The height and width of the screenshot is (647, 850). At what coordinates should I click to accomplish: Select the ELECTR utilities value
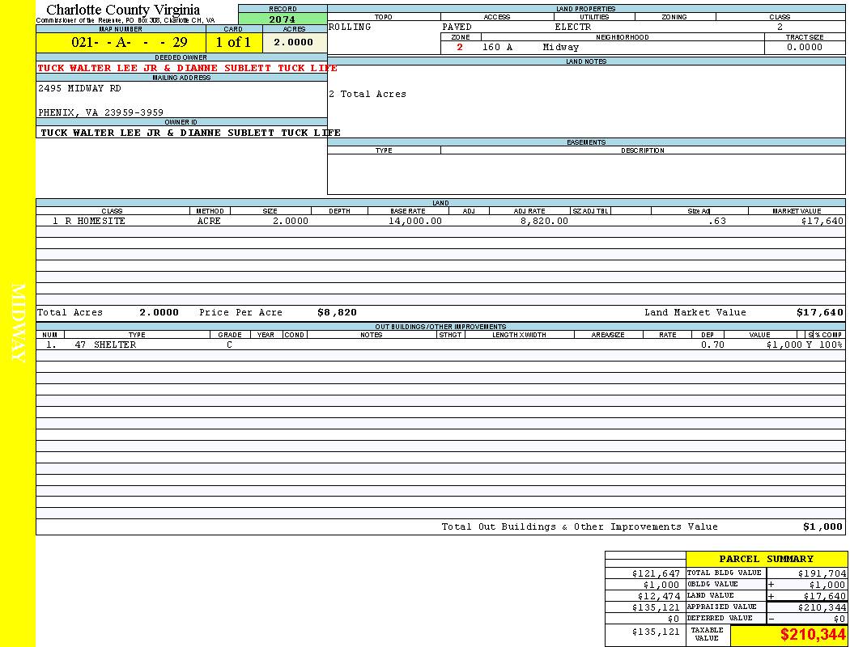(572, 27)
